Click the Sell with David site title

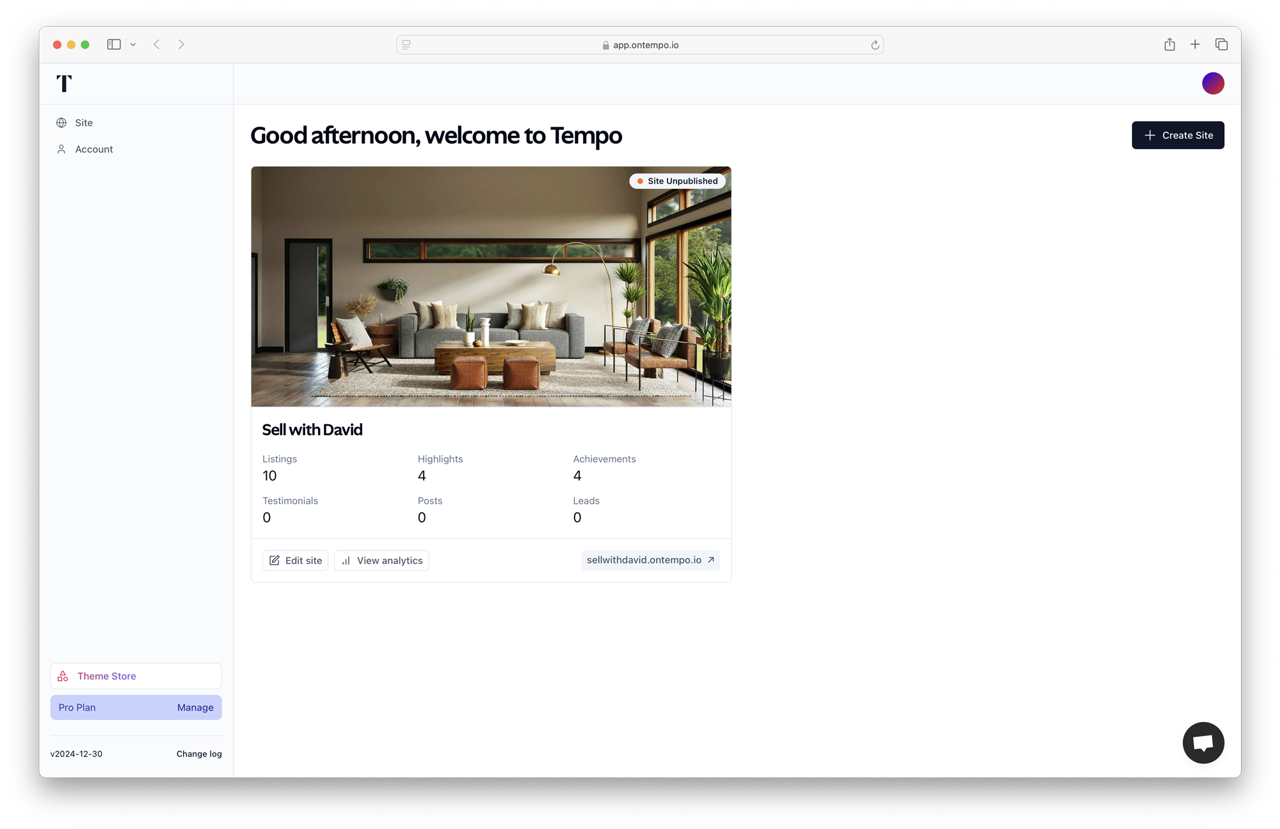click(x=312, y=430)
